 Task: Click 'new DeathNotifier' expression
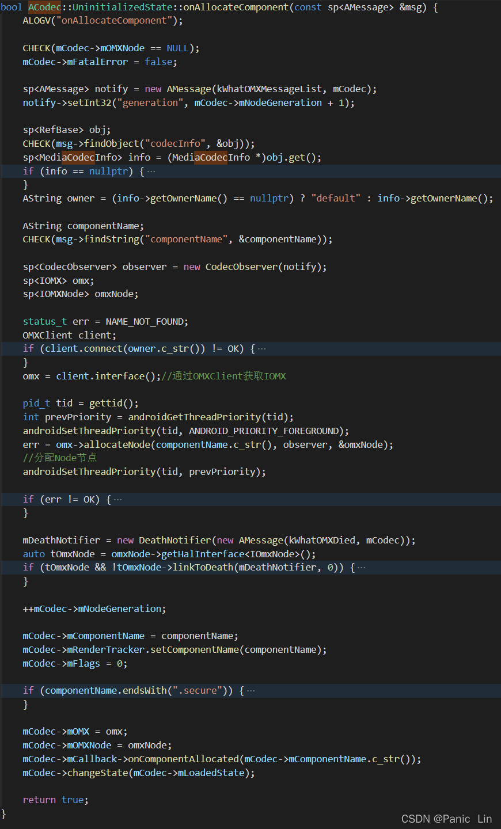(164, 541)
